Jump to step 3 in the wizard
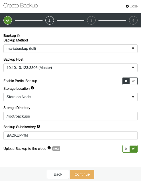This screenshot has height=181, width=141. coord(91,20)
